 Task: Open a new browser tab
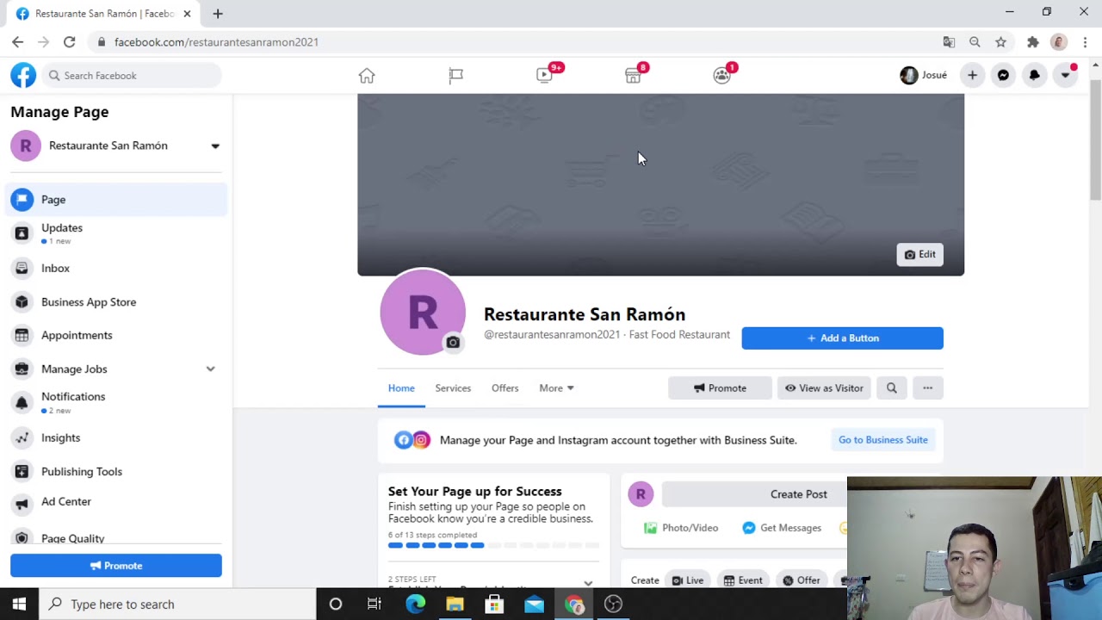[x=218, y=14]
